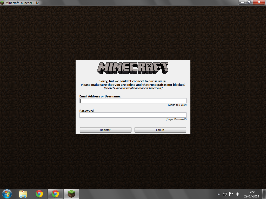
Task: Show hidden system tray icons
Action: tap(218, 194)
